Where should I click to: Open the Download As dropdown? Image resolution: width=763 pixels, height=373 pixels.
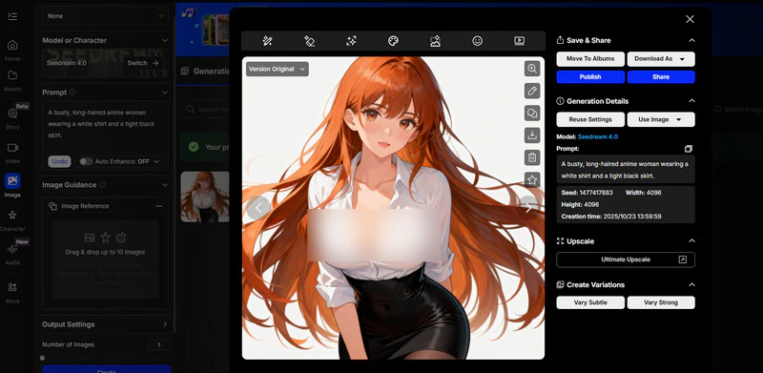661,59
